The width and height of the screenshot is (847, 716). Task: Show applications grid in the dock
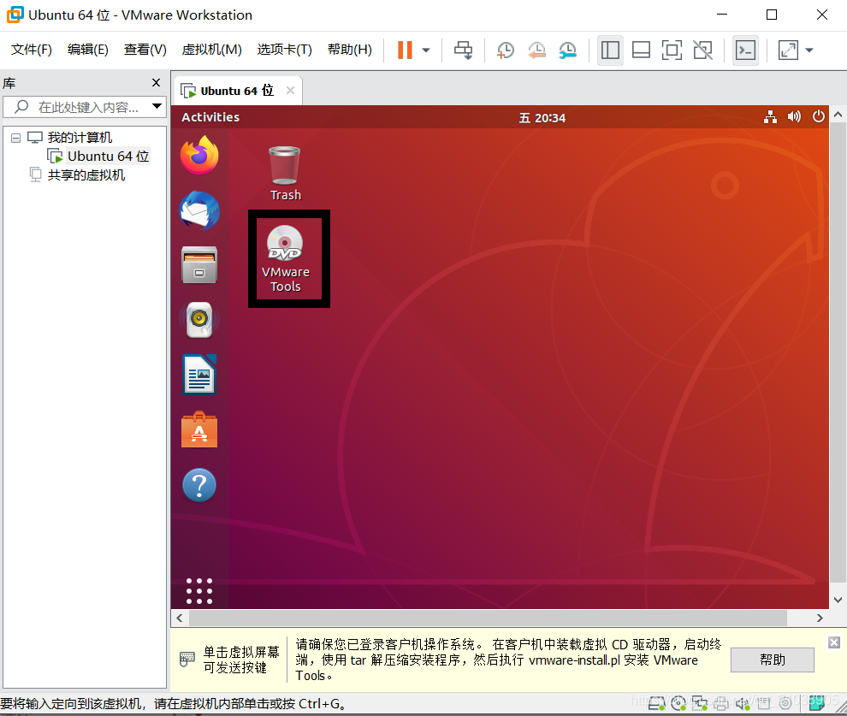(x=199, y=591)
